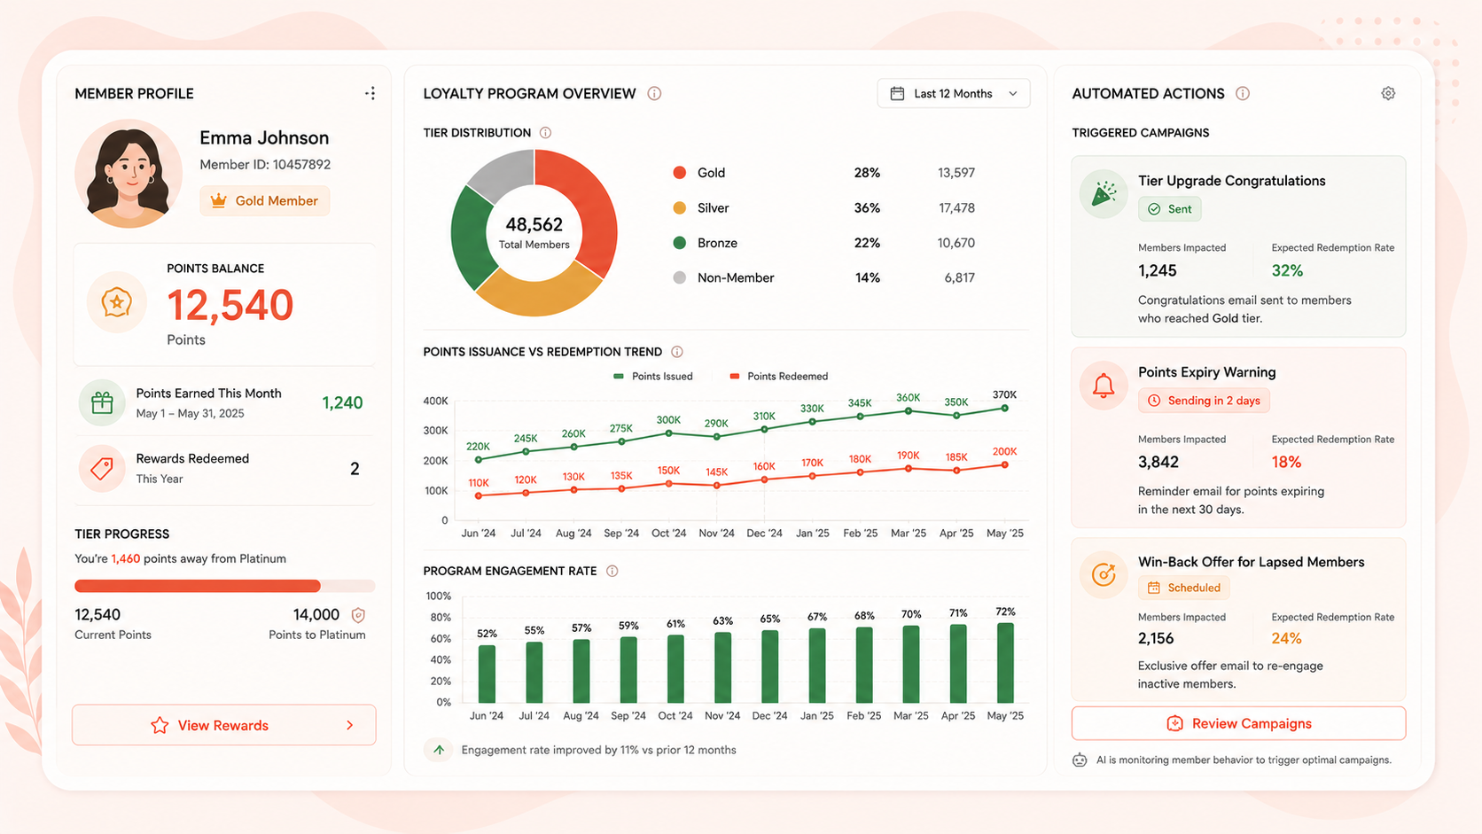Click the gift box icon for Points Earned

pyautogui.click(x=102, y=402)
